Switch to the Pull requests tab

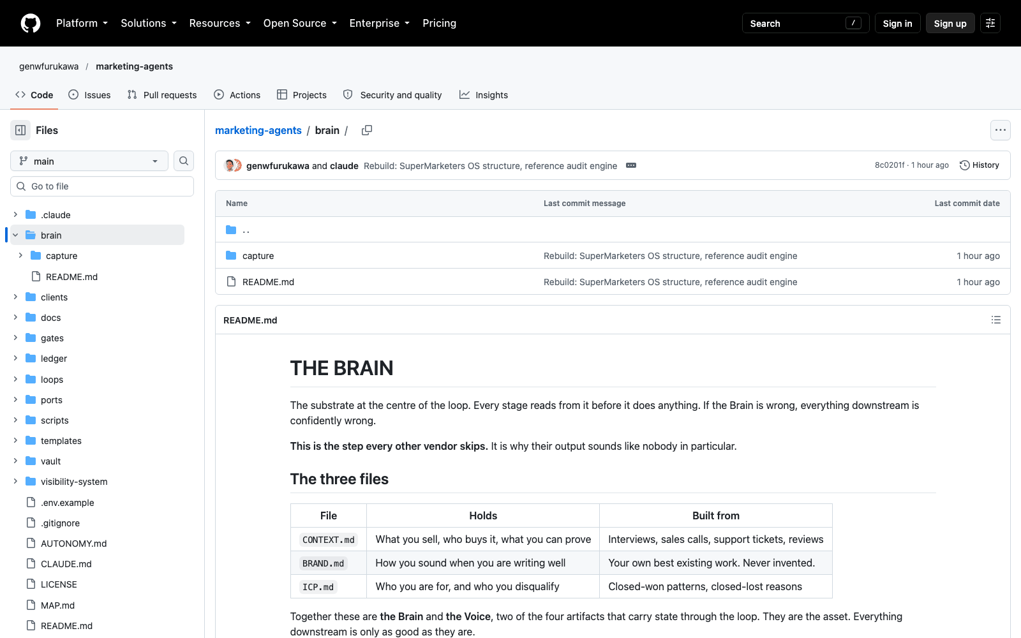coord(162,95)
